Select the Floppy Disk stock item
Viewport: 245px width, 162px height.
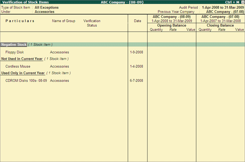coord(15,52)
